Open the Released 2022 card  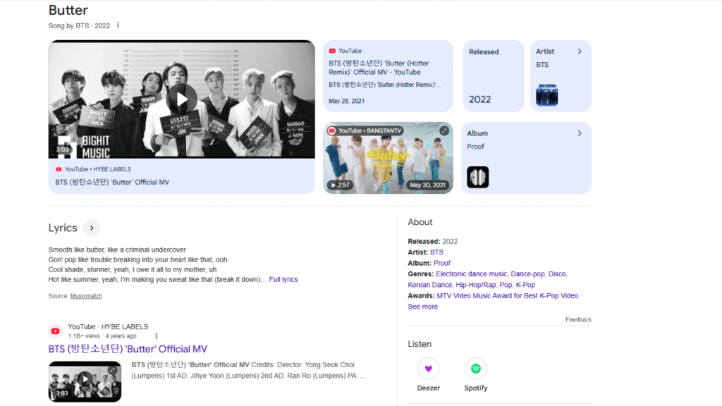coord(493,76)
